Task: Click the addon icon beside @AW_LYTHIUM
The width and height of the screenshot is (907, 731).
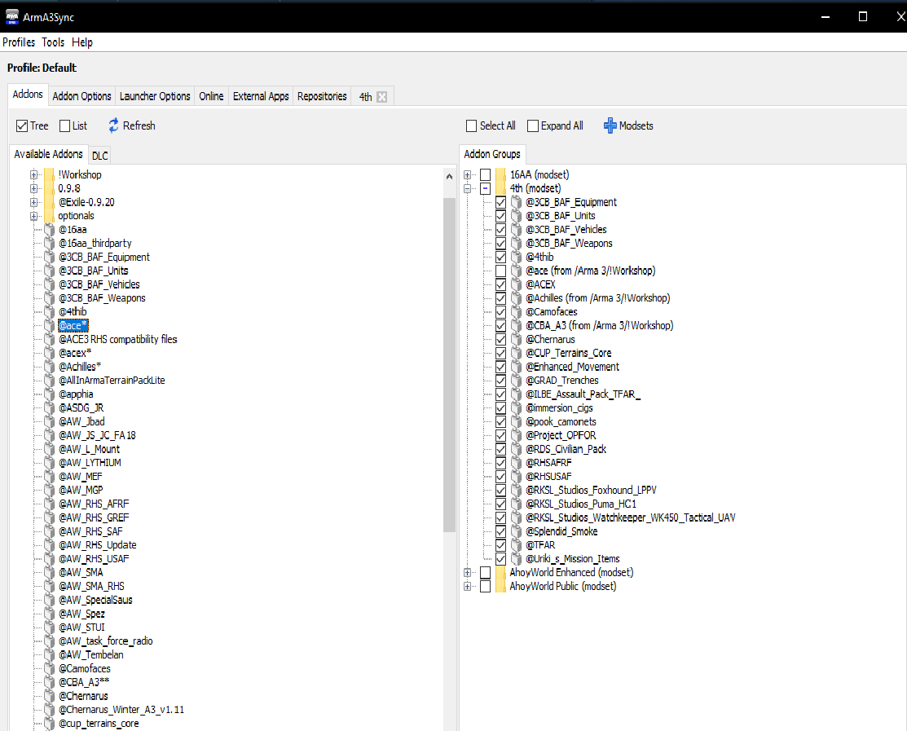Action: pyautogui.click(x=50, y=463)
